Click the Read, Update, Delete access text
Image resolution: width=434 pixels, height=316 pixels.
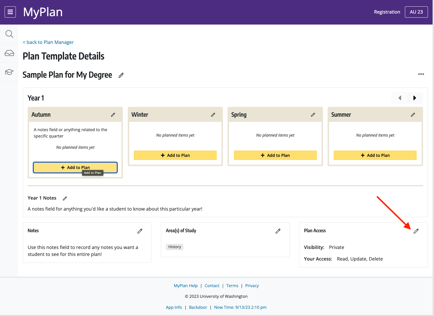(360, 259)
